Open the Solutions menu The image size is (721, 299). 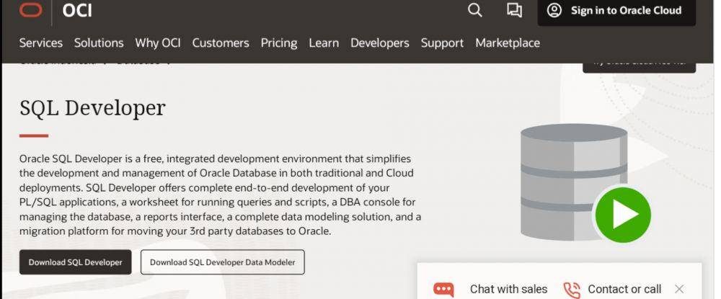point(99,43)
